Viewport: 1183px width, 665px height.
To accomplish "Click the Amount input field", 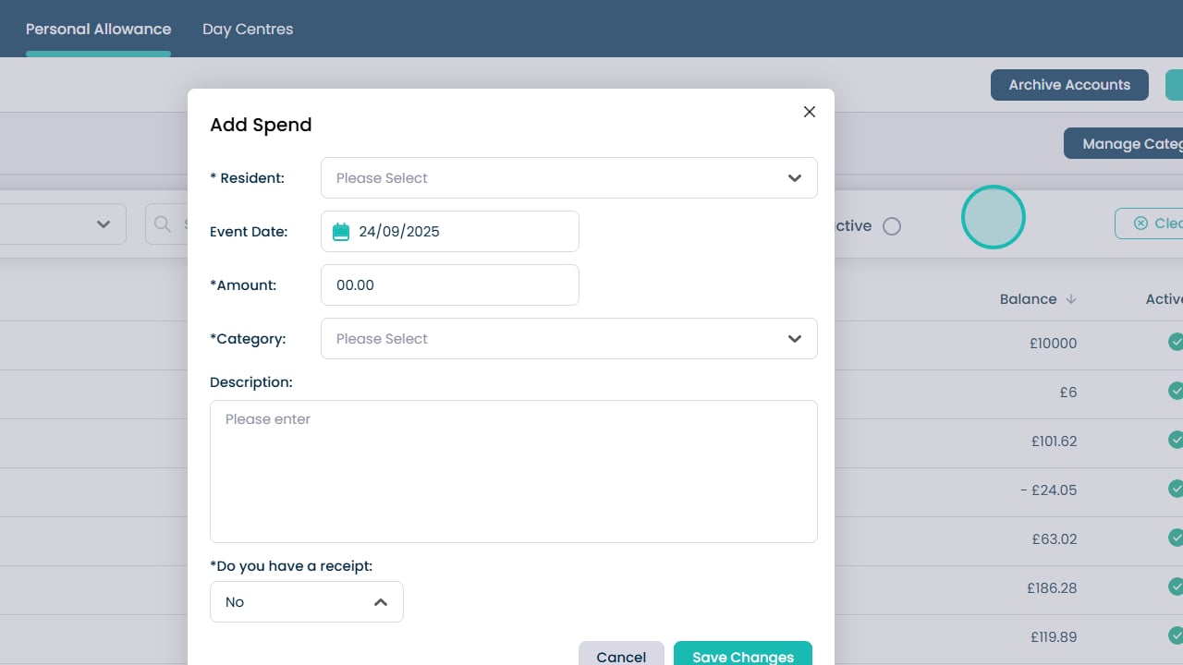I will click(449, 285).
